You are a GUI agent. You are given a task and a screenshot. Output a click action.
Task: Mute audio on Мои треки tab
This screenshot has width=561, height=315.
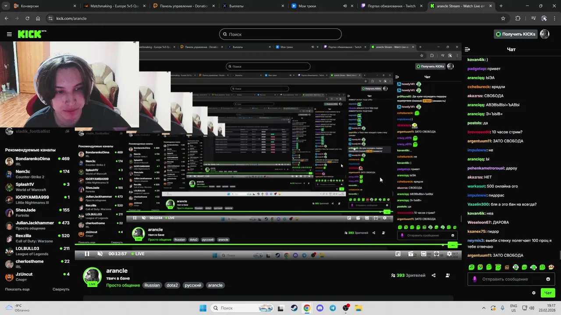point(344,6)
